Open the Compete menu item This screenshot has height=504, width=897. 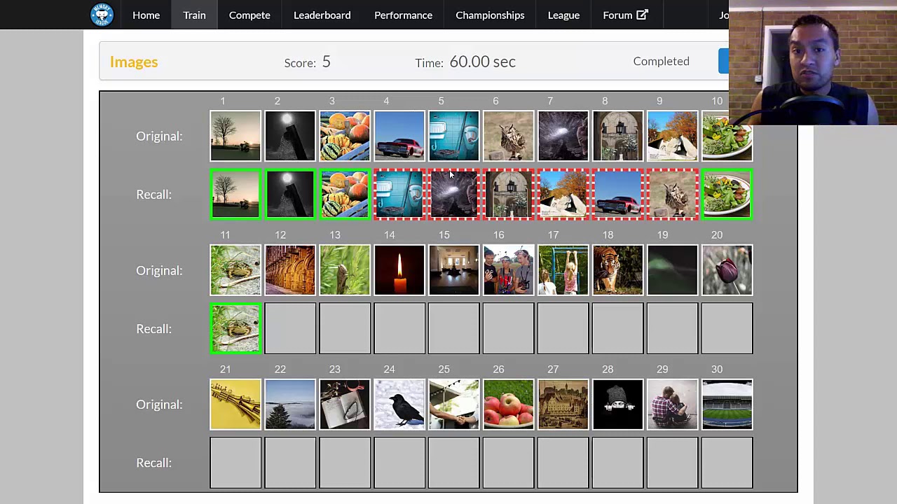click(x=249, y=15)
